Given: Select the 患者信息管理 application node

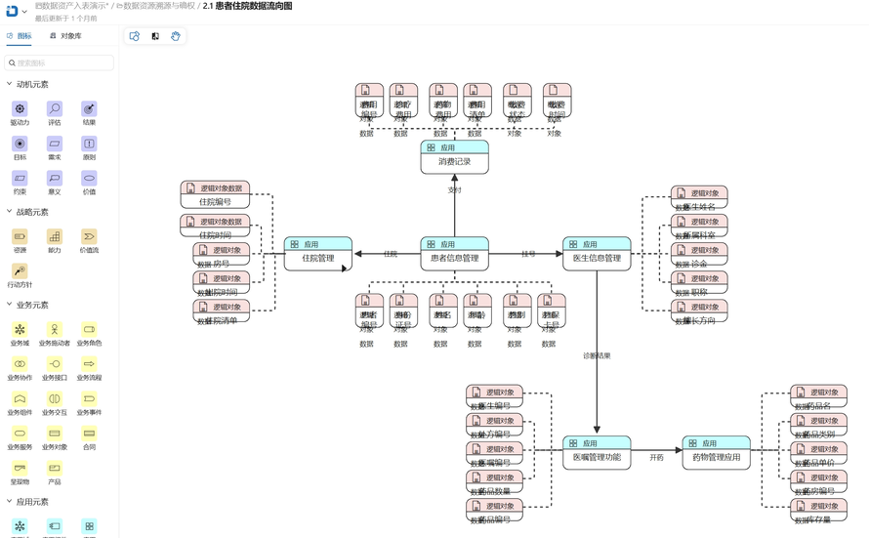Looking at the screenshot, I should [454, 253].
